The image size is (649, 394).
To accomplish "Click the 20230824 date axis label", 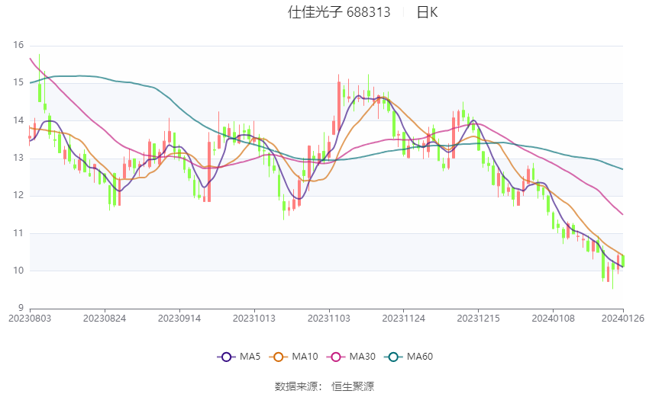I will [x=105, y=319].
